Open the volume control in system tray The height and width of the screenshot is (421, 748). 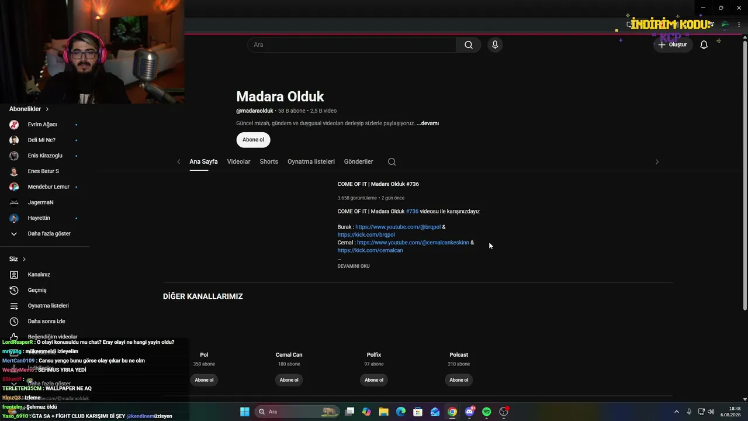pos(711,412)
